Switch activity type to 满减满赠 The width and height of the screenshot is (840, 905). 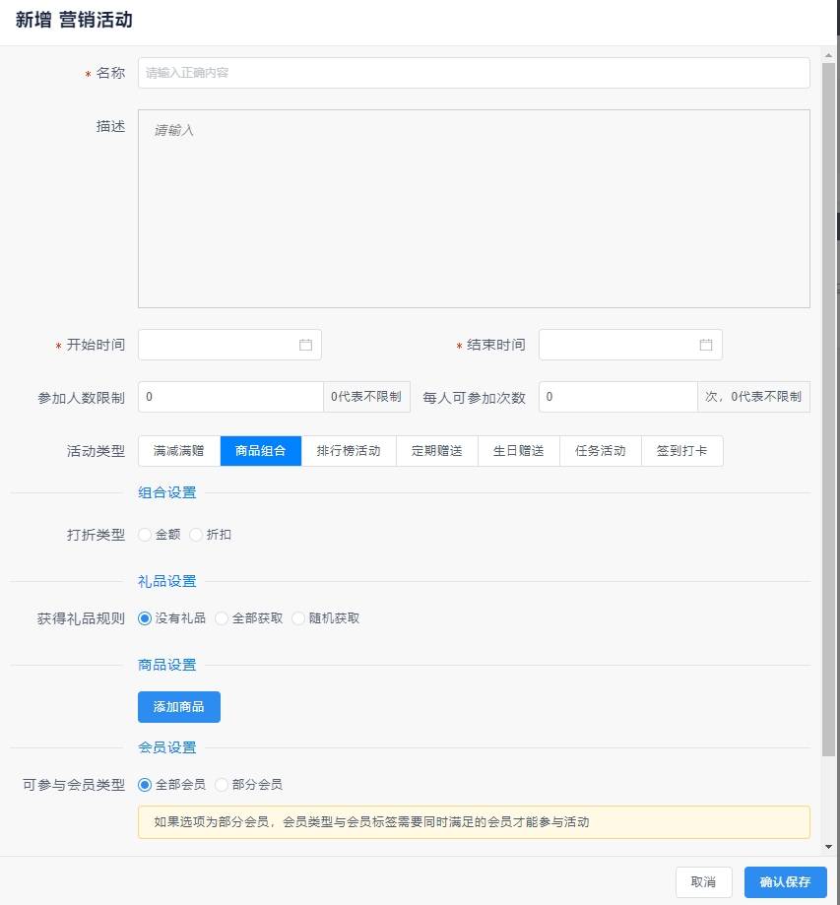tap(179, 451)
